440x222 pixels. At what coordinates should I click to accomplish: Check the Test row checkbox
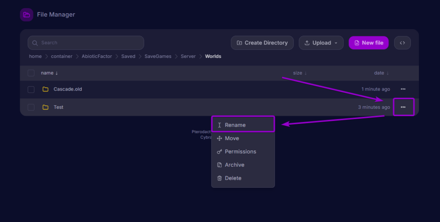[31, 107]
